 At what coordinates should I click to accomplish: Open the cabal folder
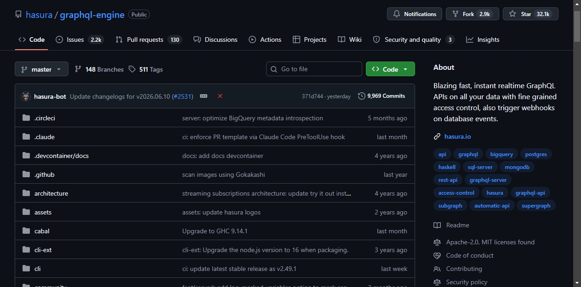42,231
